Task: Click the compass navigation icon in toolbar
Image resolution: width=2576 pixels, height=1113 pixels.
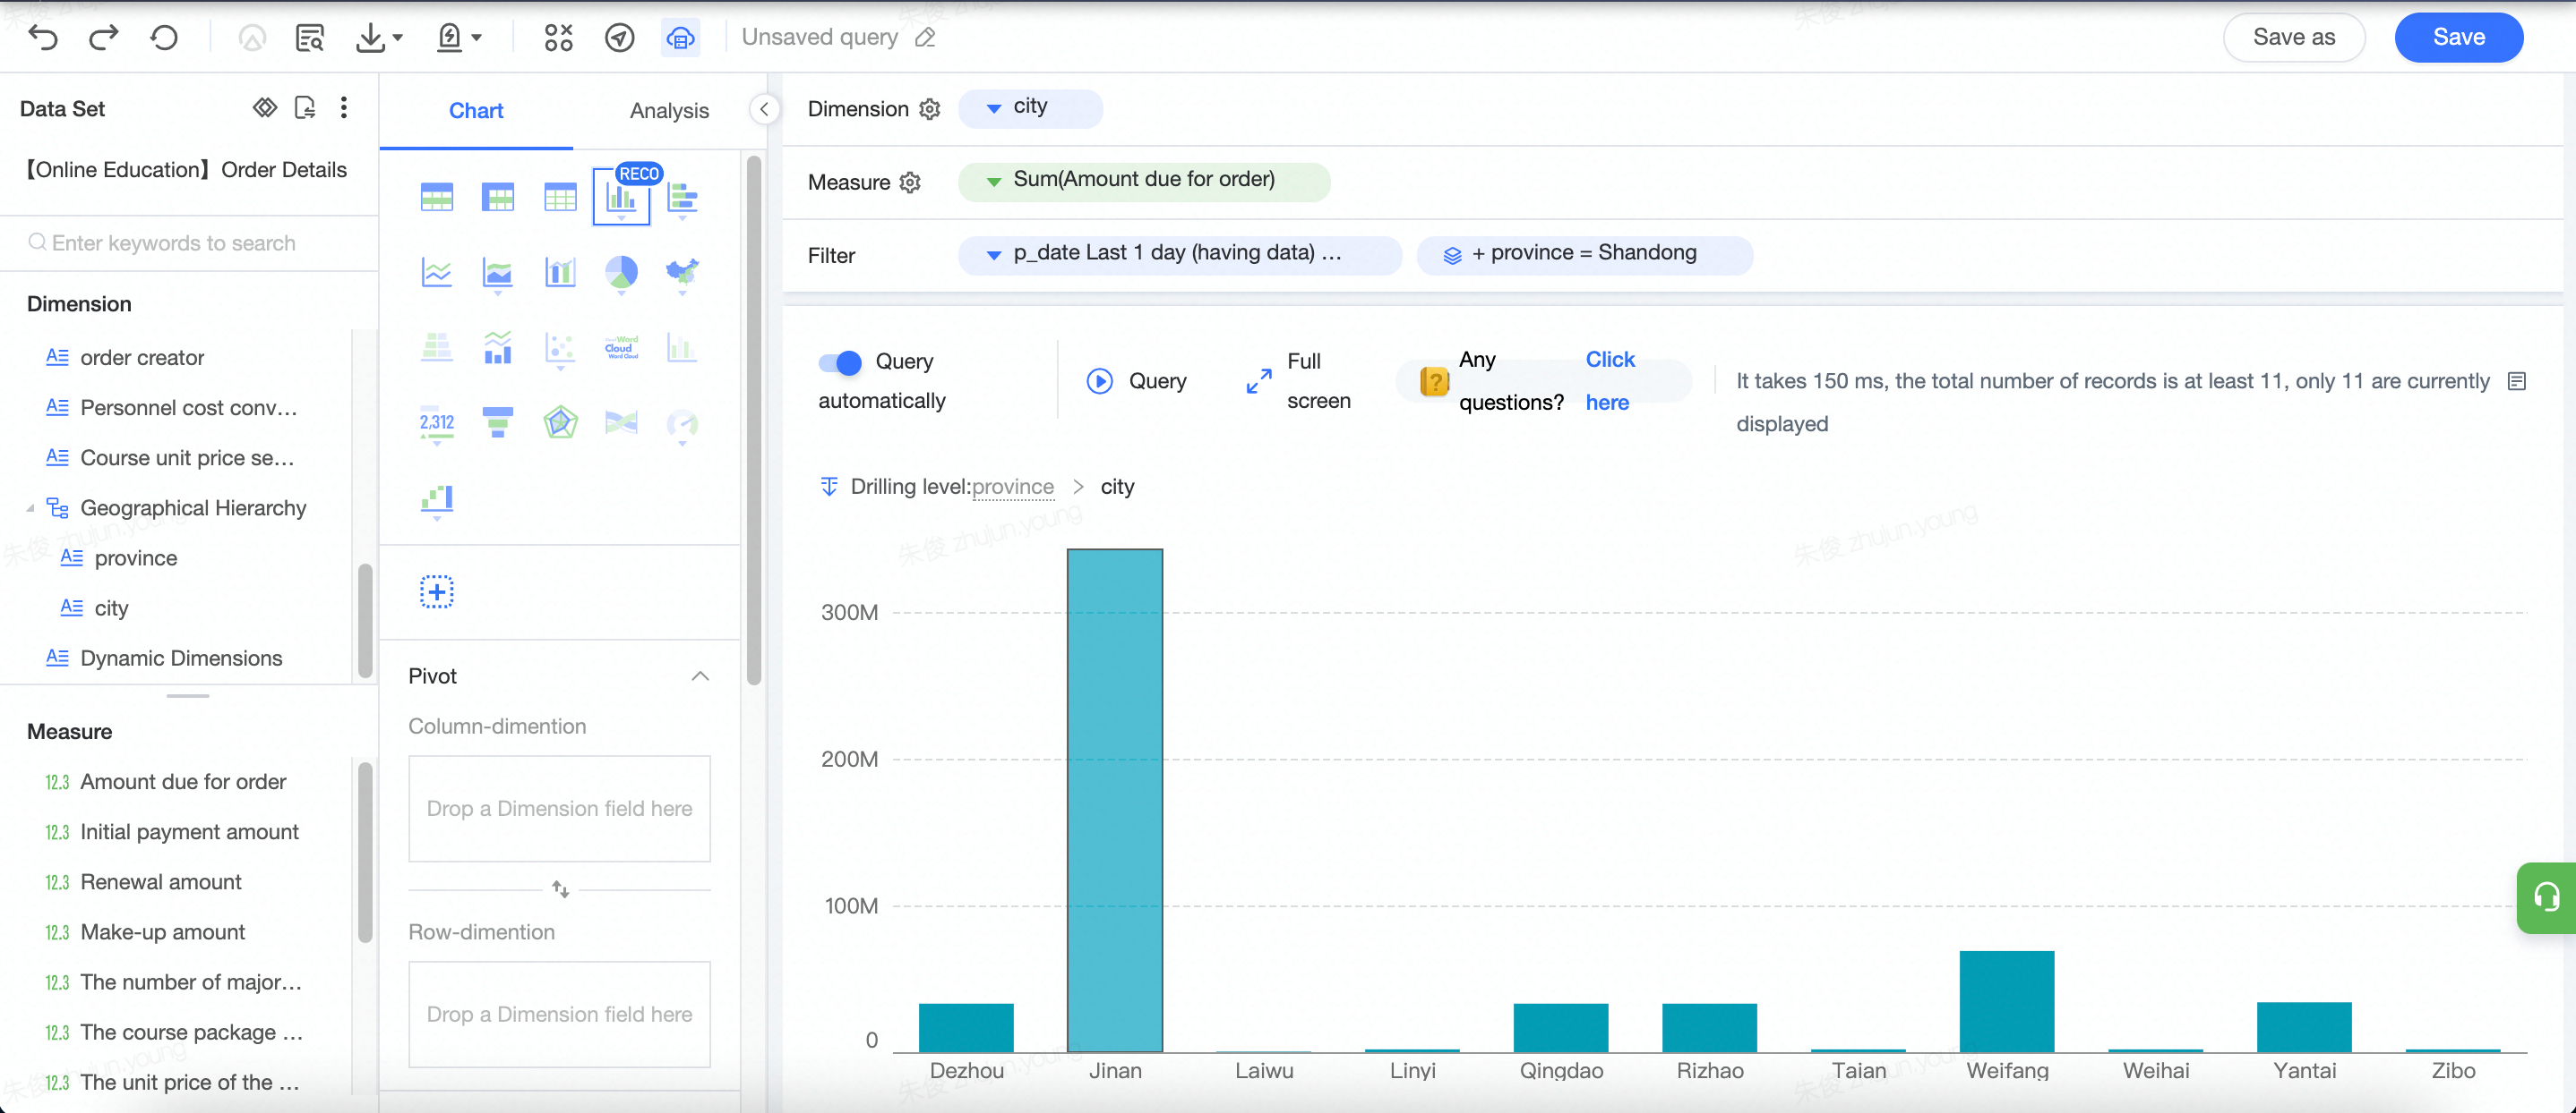Action: pyautogui.click(x=620, y=38)
